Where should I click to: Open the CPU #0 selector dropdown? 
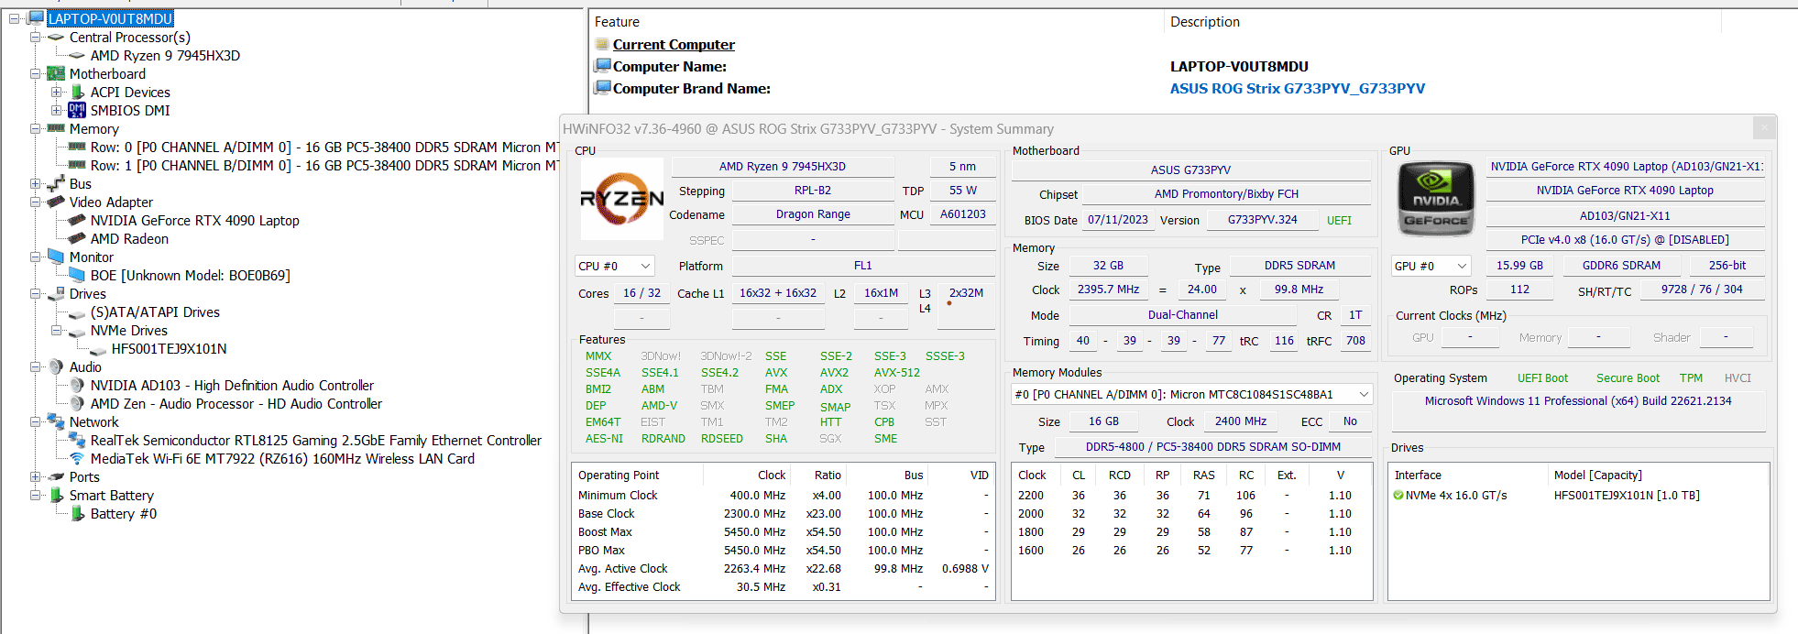click(x=614, y=266)
